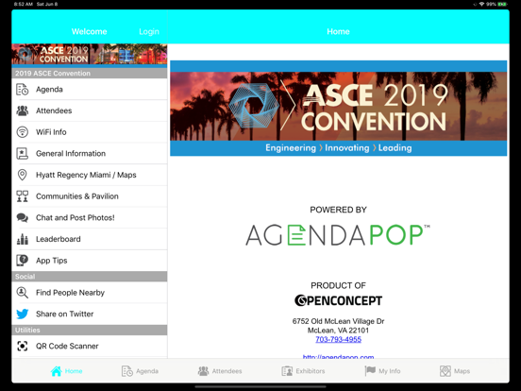521x391 pixels.
Task: Switch to the Agenda tab label
Action: point(147,371)
